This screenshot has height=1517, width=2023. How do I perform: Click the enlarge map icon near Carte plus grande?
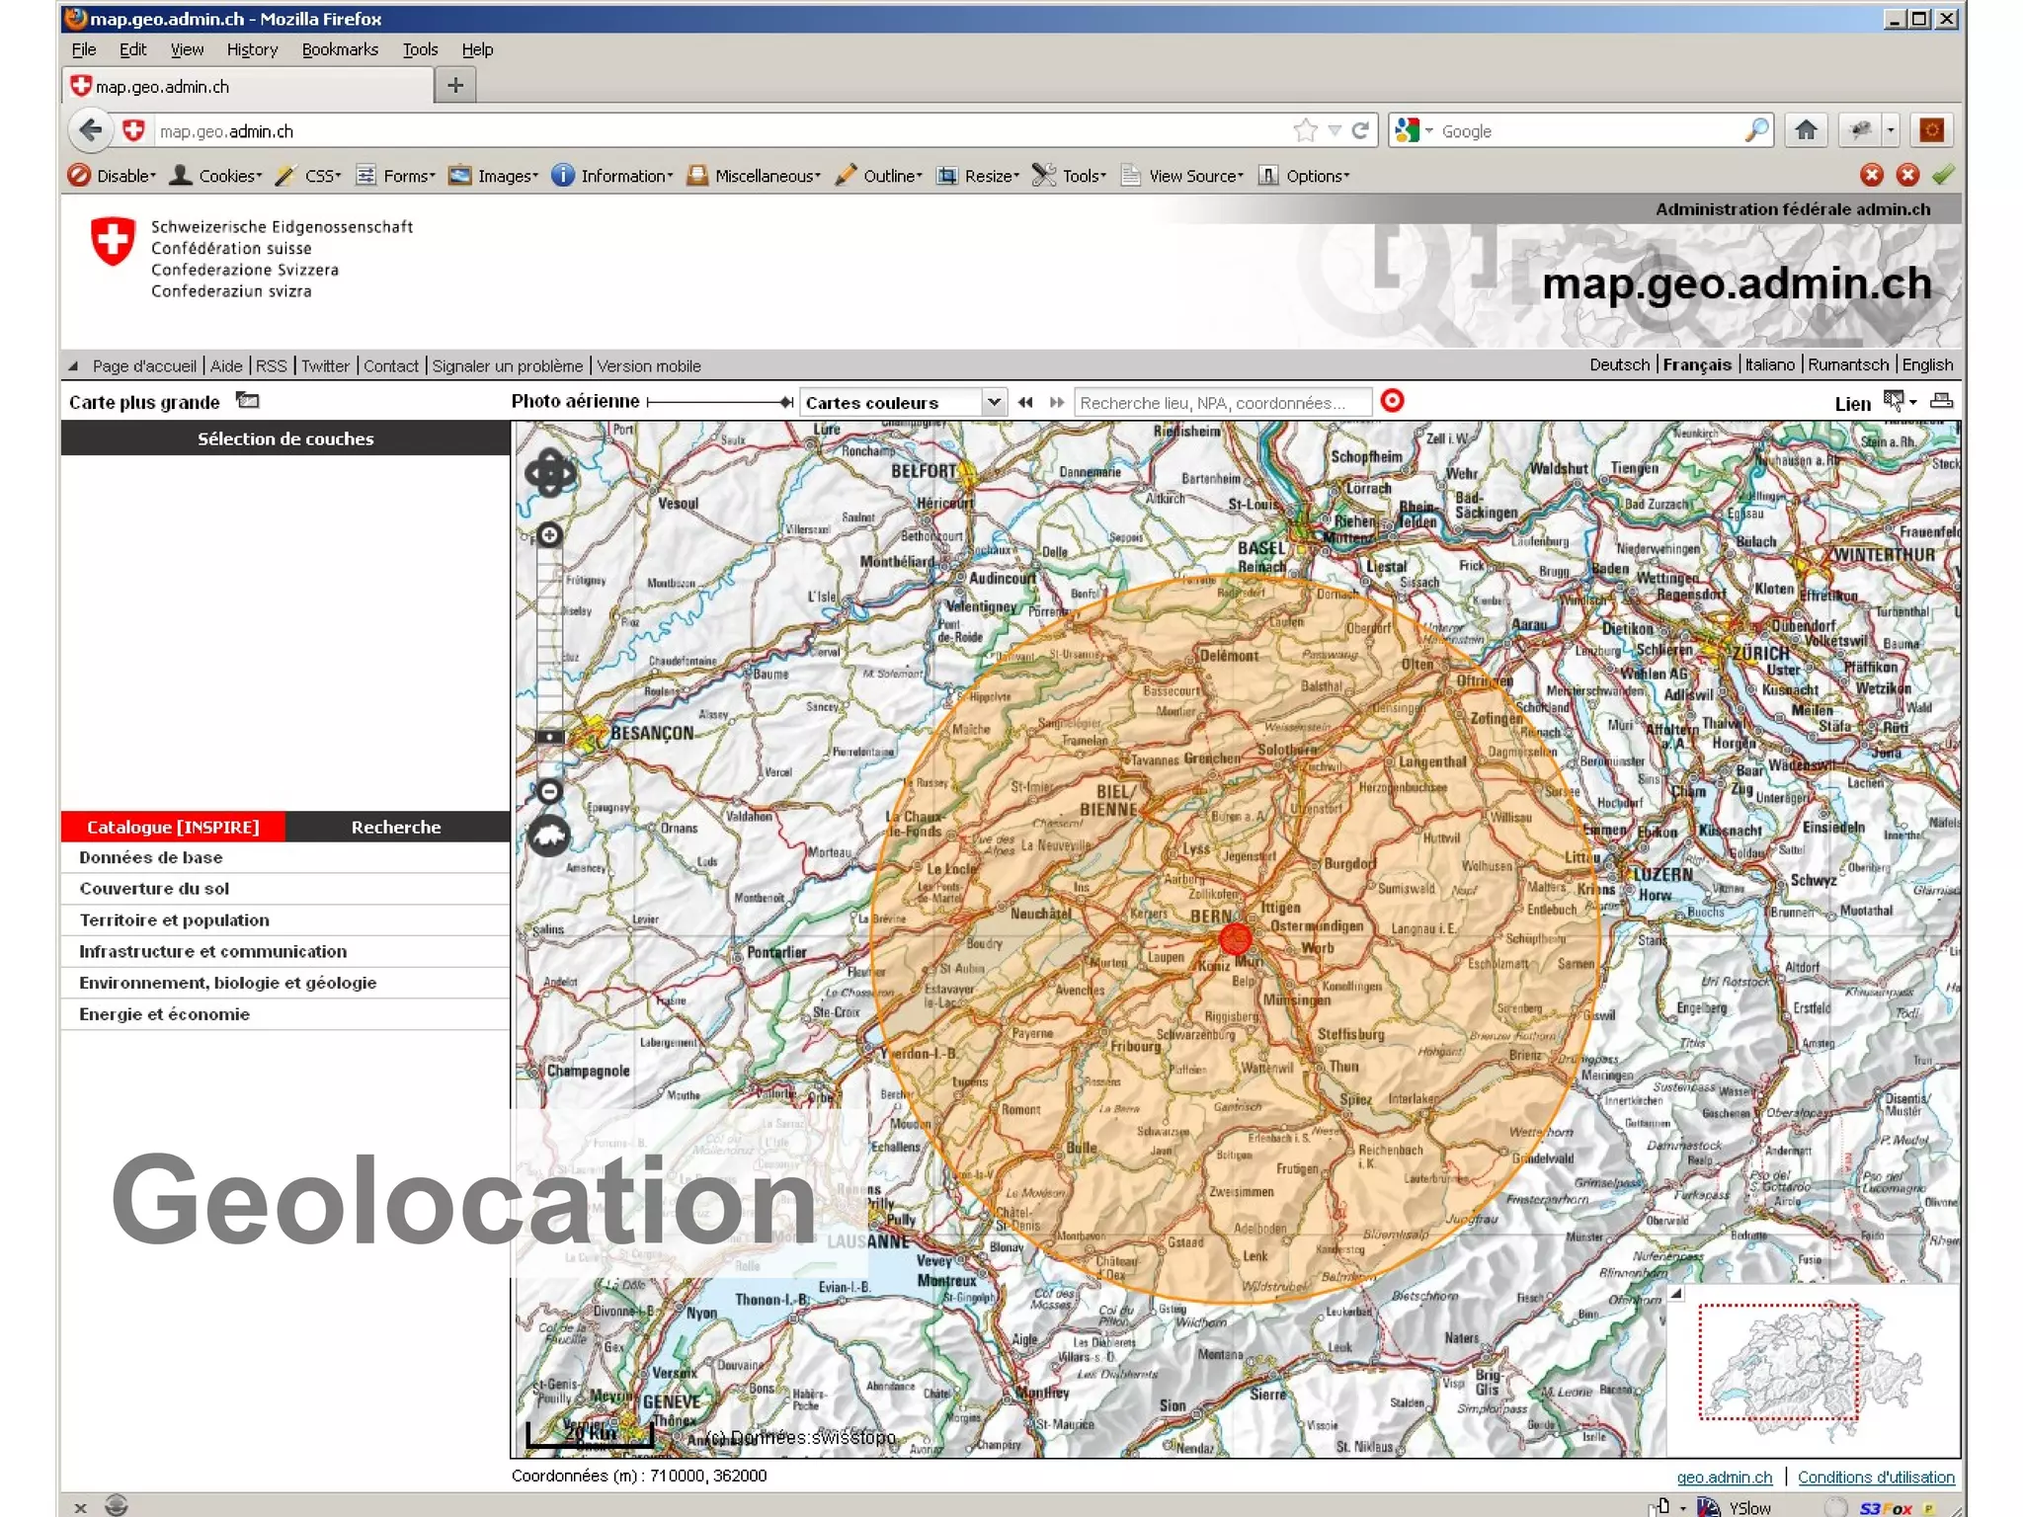click(x=247, y=401)
